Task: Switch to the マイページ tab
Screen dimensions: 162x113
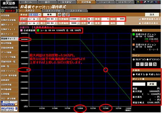Action: click(x=125, y=2)
